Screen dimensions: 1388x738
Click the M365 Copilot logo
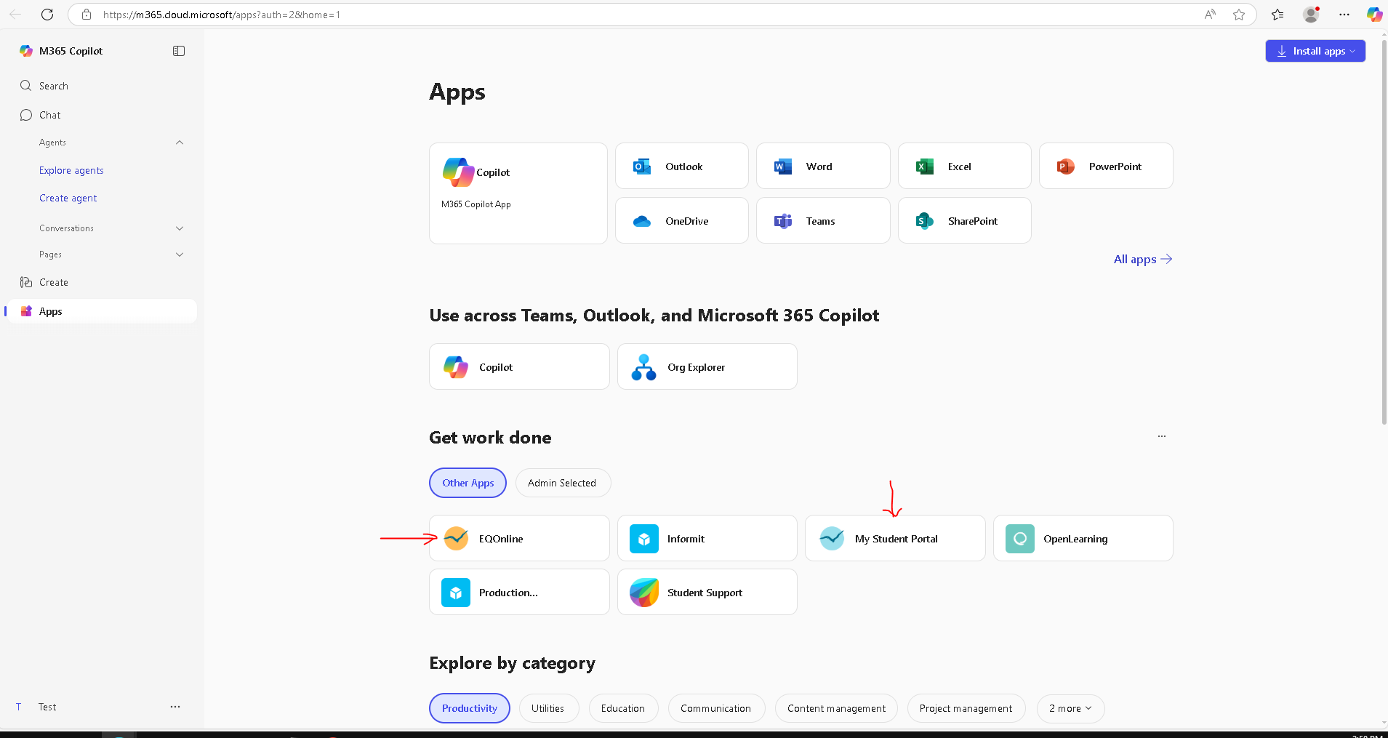26,51
